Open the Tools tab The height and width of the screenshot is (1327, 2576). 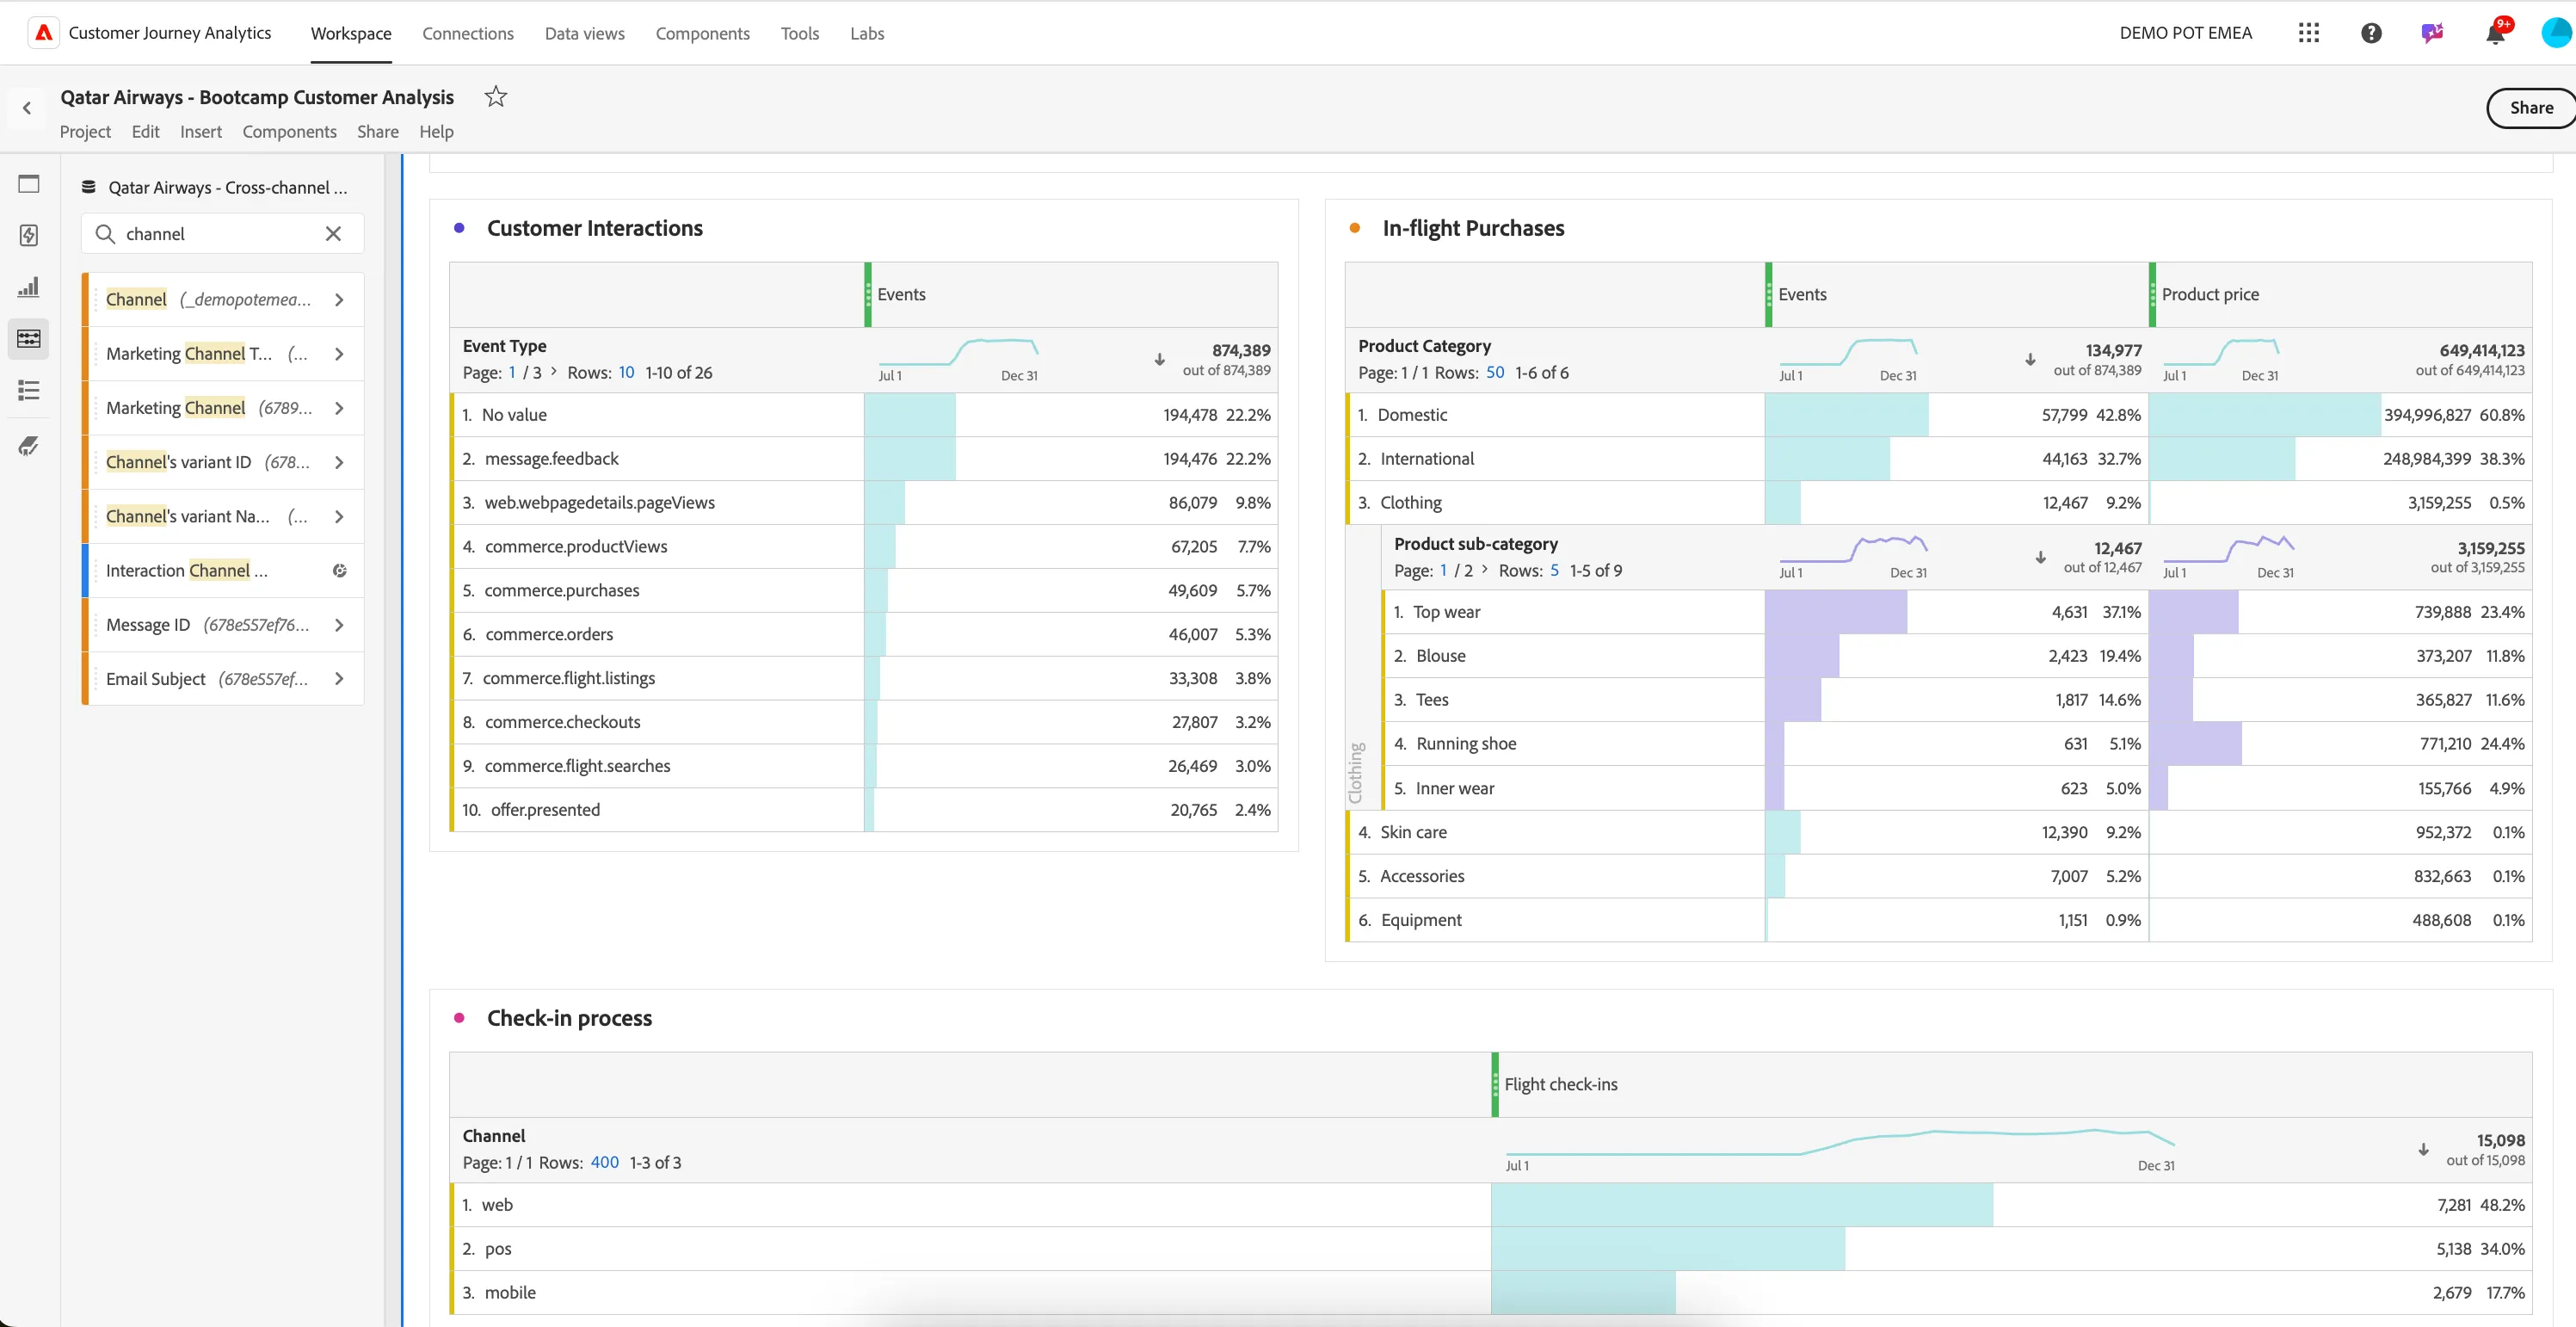click(799, 33)
